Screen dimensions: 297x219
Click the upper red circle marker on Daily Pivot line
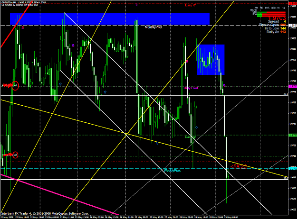(15, 86)
